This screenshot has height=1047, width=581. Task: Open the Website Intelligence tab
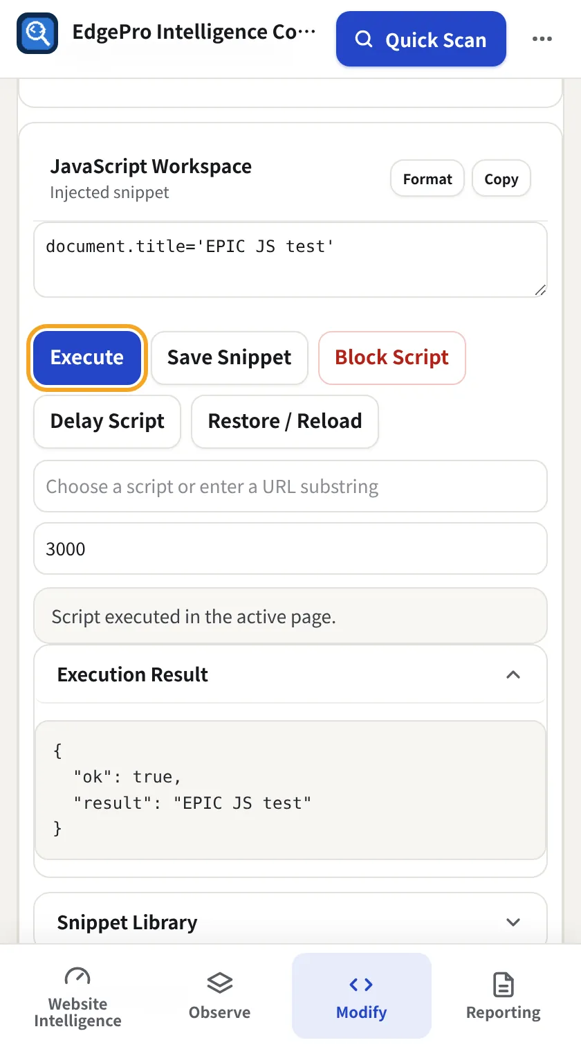point(77,996)
